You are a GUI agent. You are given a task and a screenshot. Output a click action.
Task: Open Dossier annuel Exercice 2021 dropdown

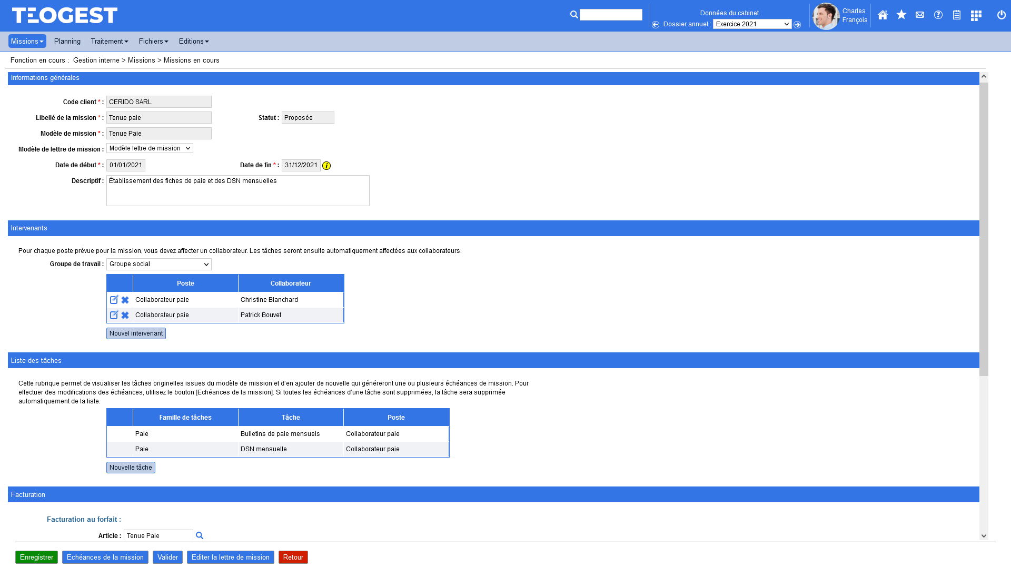click(752, 24)
